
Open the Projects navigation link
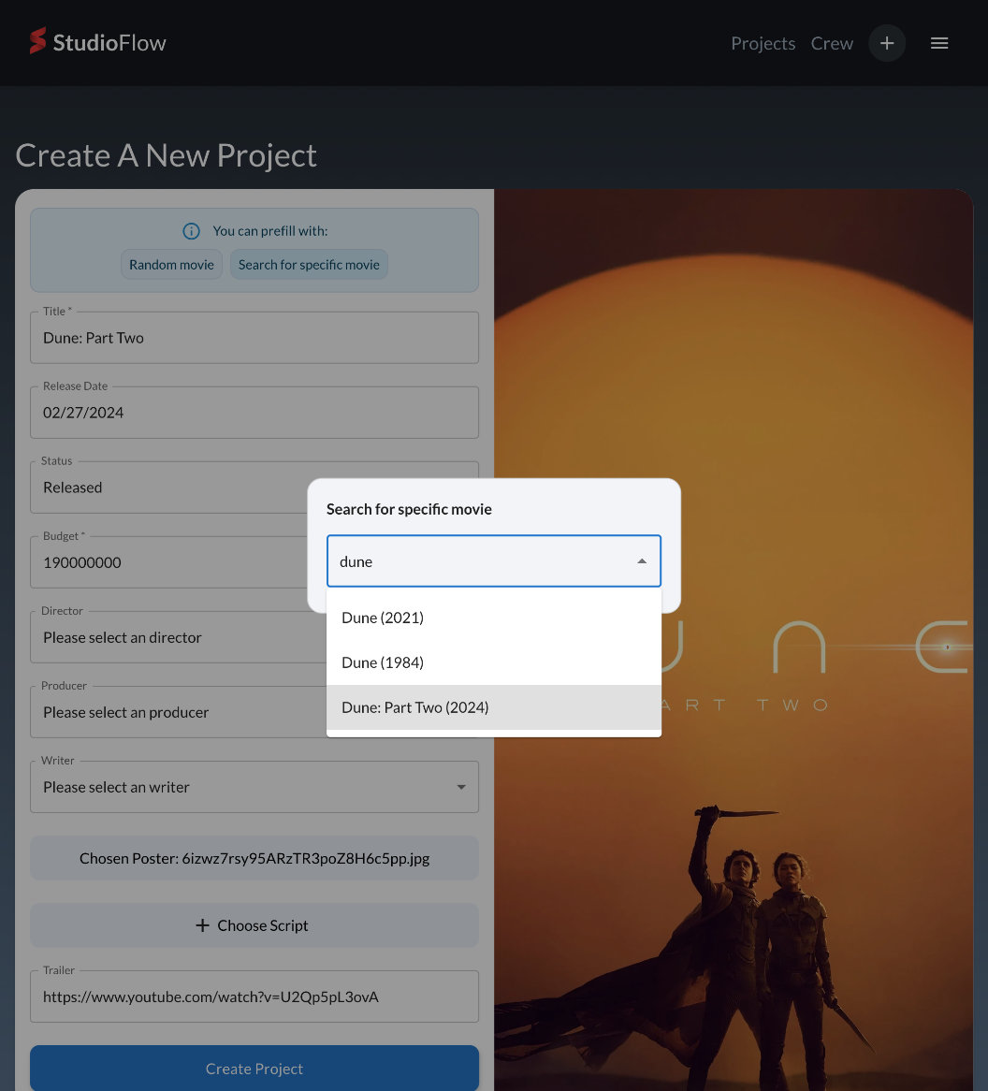(763, 43)
